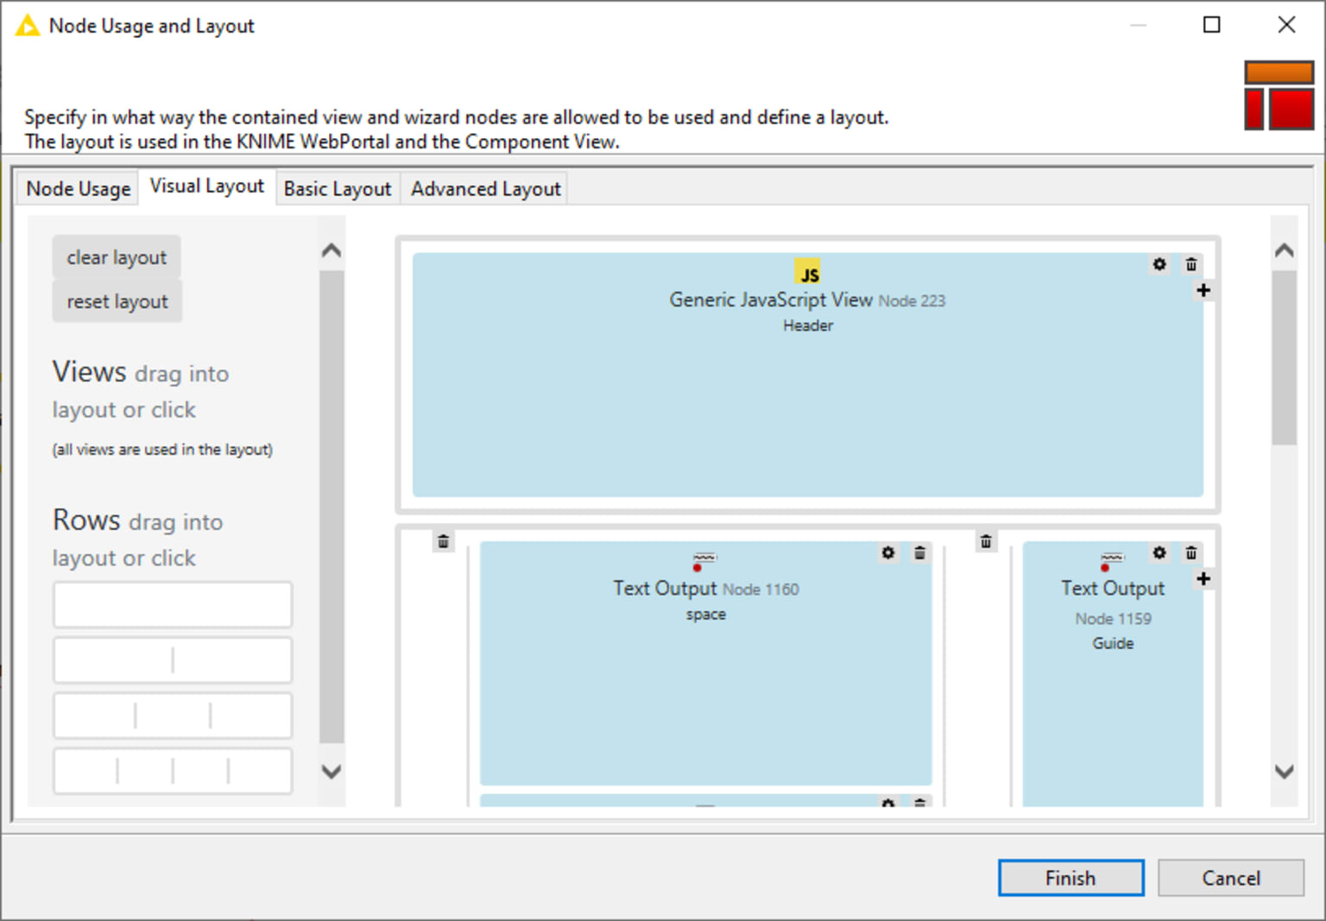Viewport: 1326px width, 921px height.
Task: Click layout area scroll down arrow
Action: coord(1285,771)
